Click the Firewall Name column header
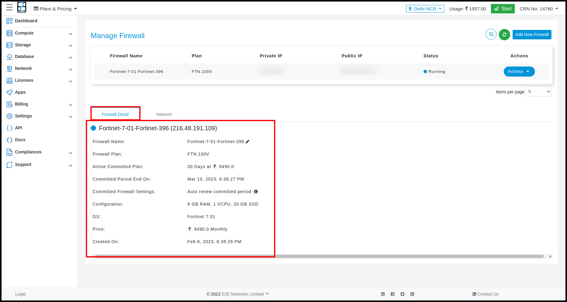Viewport: 567px width, 302px height. tap(126, 56)
